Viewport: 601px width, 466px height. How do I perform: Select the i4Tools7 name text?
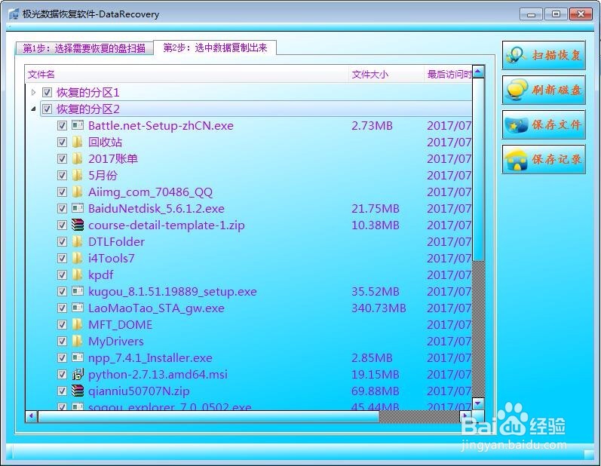pos(112,258)
